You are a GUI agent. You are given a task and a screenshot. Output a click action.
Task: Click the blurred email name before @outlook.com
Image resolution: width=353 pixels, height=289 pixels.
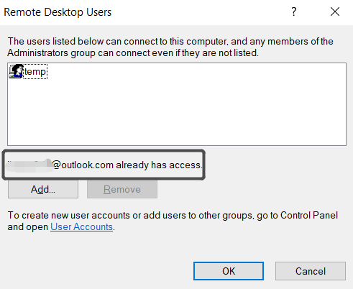click(29, 165)
